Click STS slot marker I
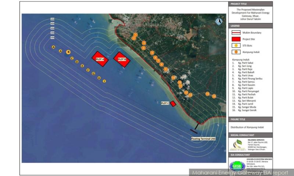The image size is (294, 176). (x=104, y=81)
